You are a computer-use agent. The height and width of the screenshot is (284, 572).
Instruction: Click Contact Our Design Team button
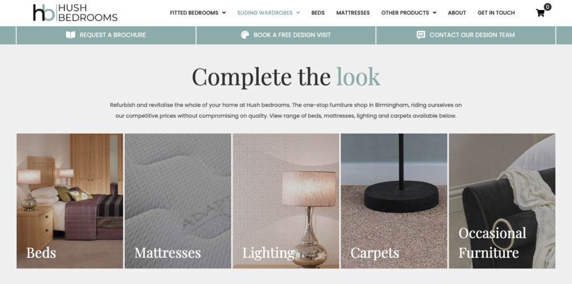click(466, 35)
